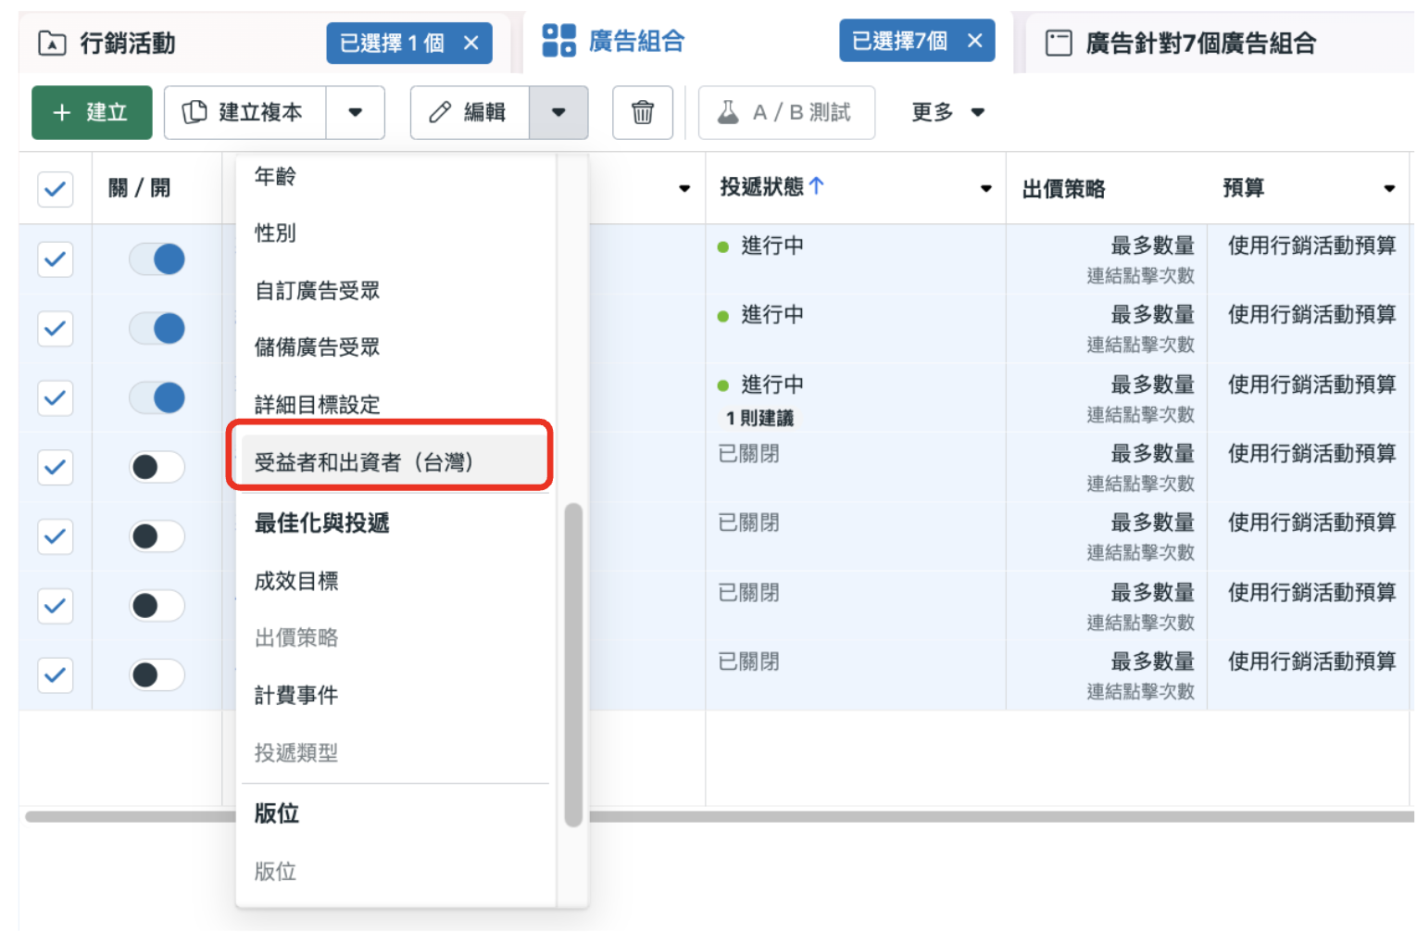
Task: Click the green 建立 button
Action: click(91, 112)
